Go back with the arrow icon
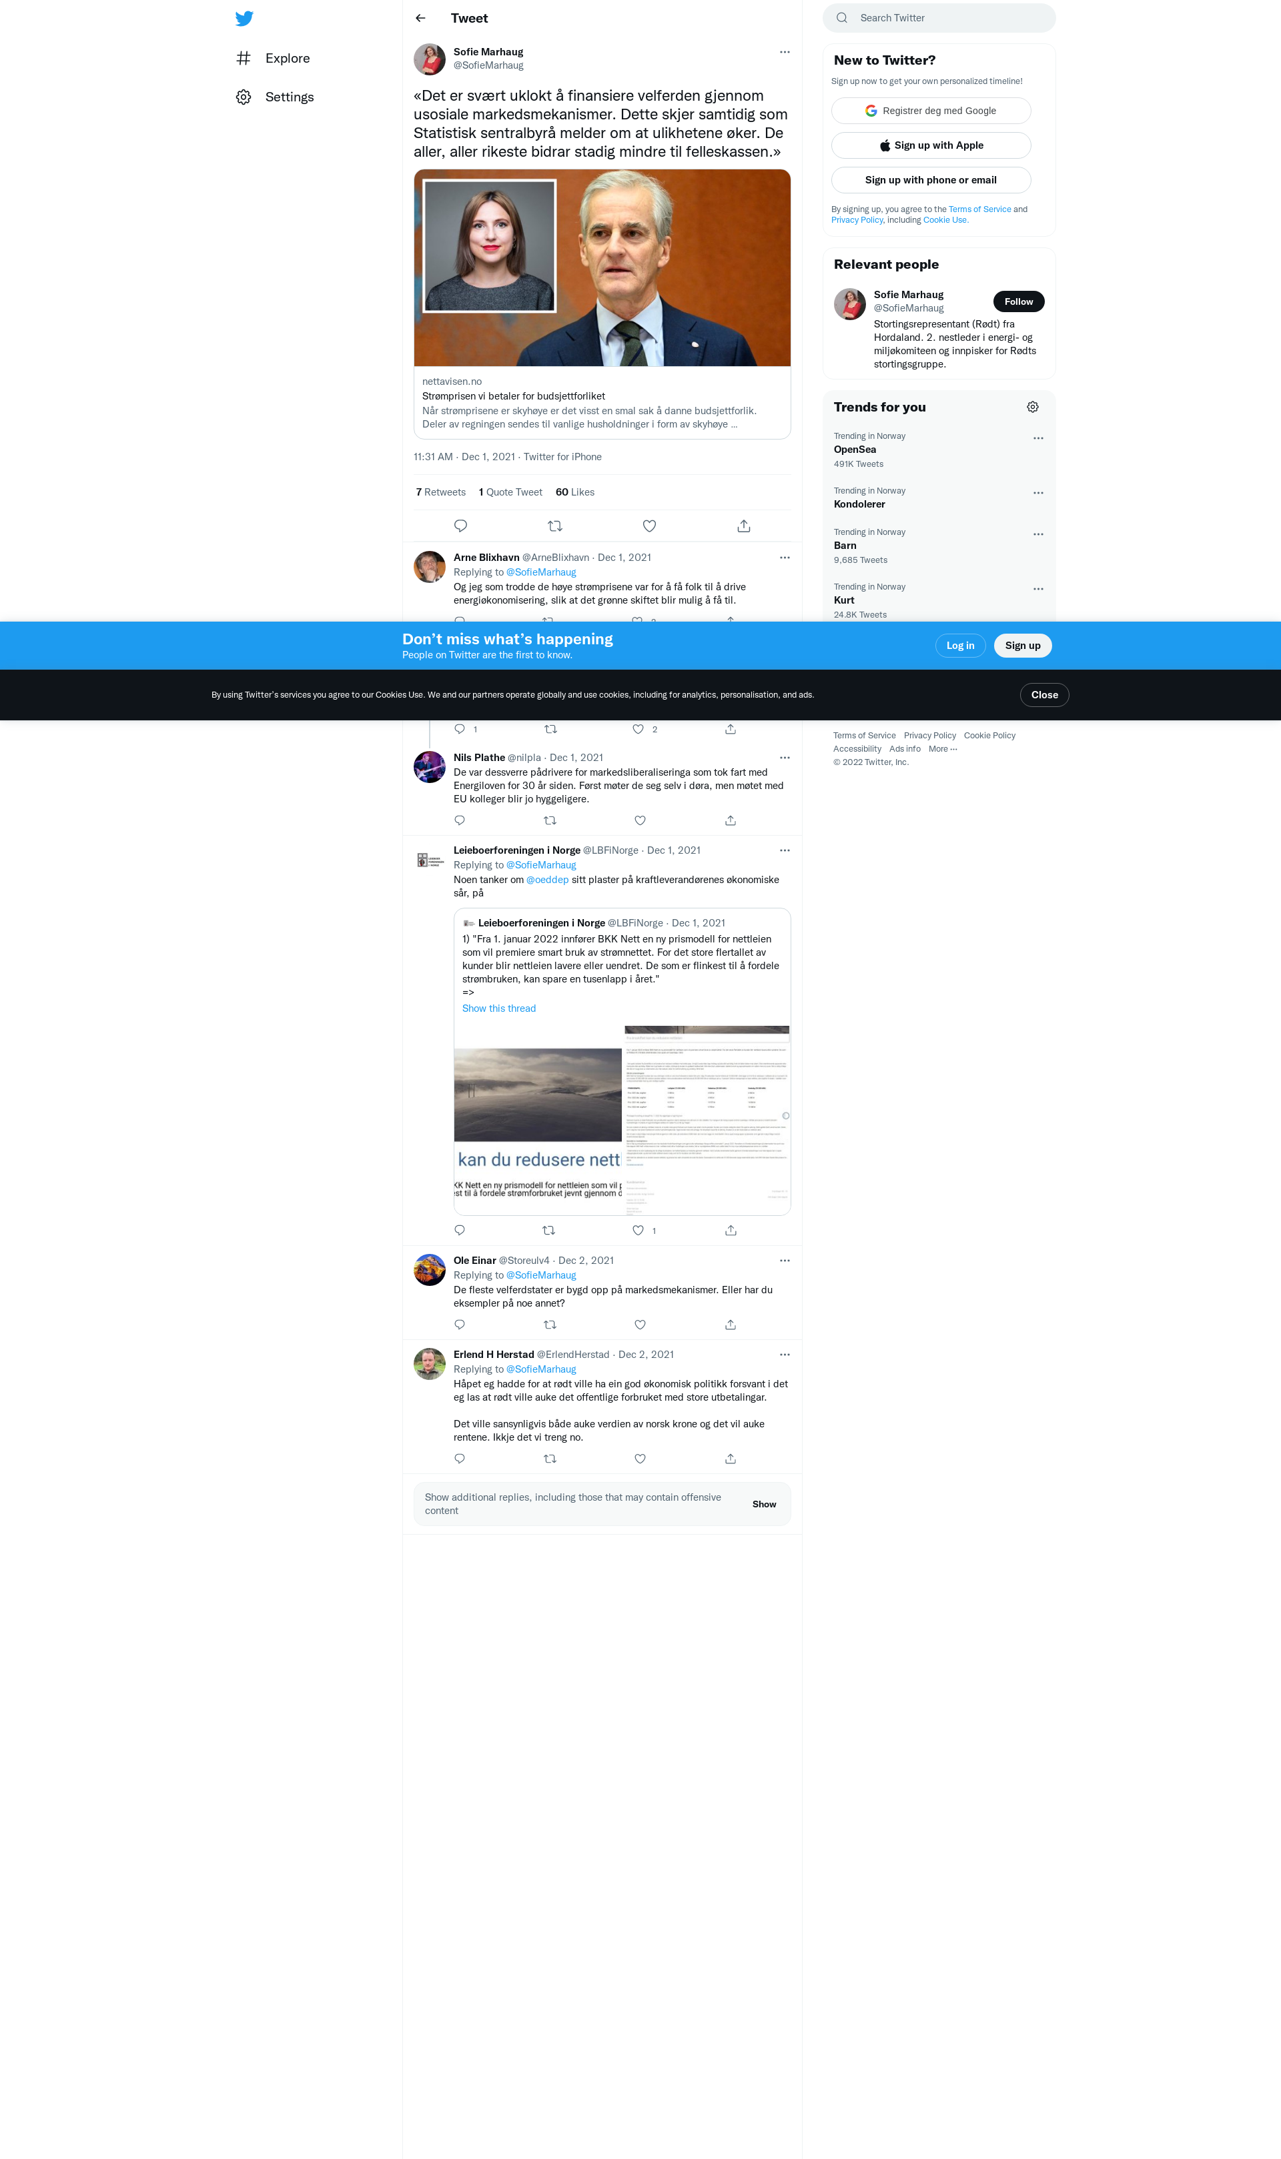The width and height of the screenshot is (1281, 2159). 420,18
